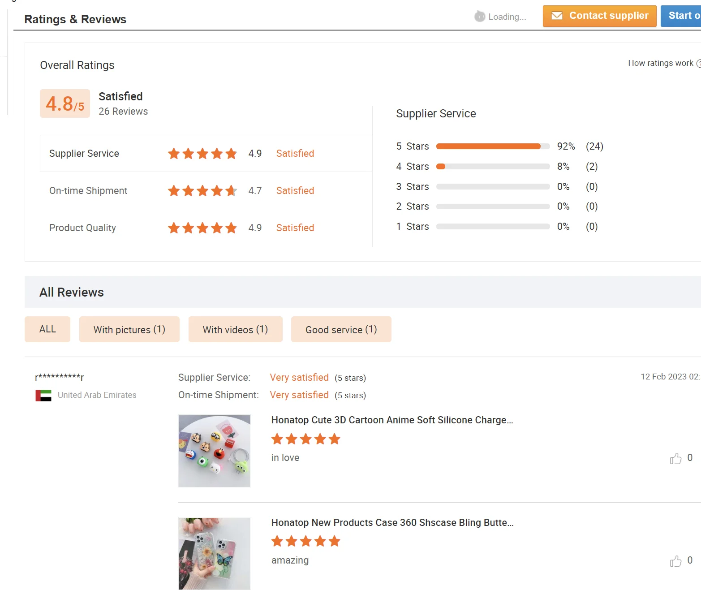Open the butterfly bling phone case thumbnail
This screenshot has width=701, height=590.
(x=215, y=554)
